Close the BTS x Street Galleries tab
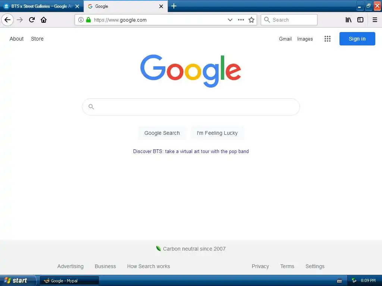The image size is (382, 286). (x=77, y=6)
